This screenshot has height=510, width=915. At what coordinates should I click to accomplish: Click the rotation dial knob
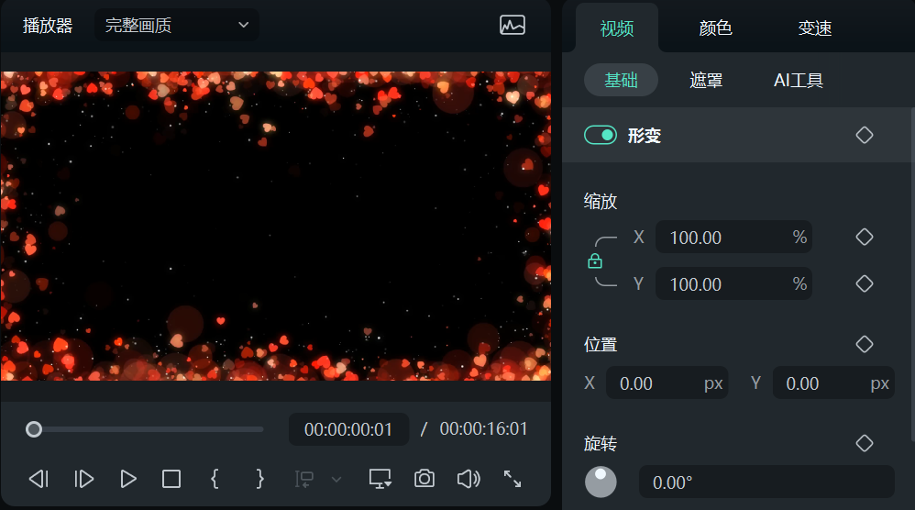(601, 482)
